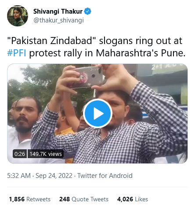This screenshot has height=207, width=195.
Task: Click the 149.7K views label
Action: click(46, 154)
